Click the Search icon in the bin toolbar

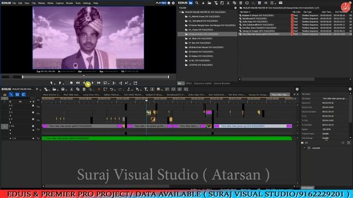tap(197, 3)
